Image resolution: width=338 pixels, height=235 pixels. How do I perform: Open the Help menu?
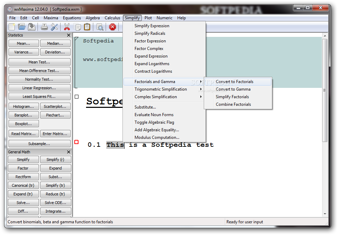coord(181,18)
